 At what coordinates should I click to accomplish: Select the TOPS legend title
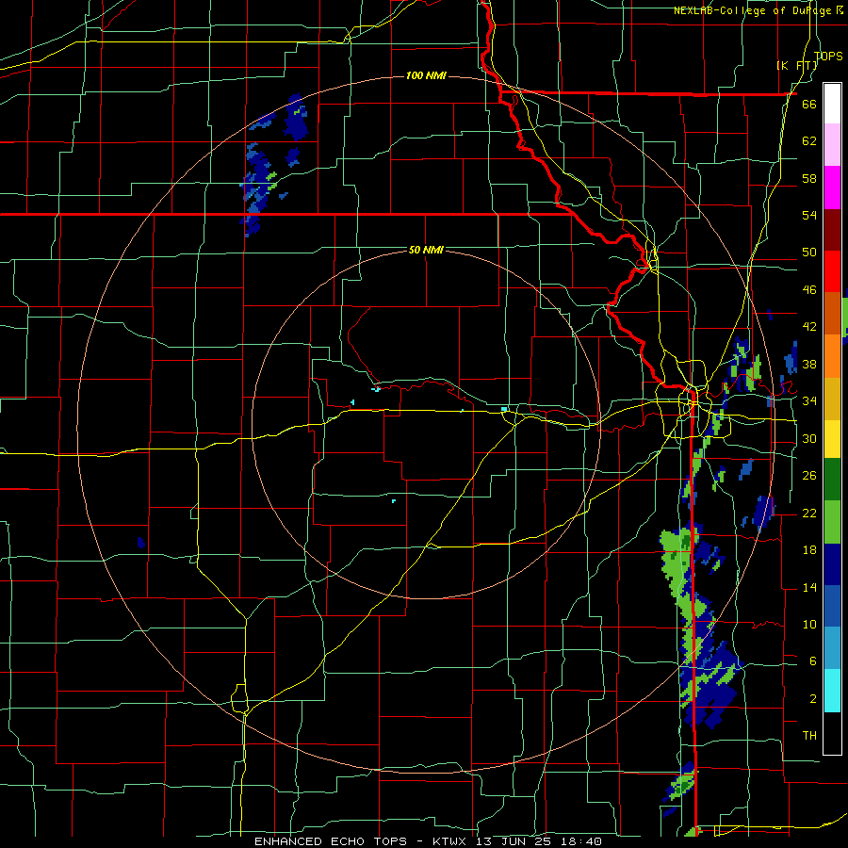coord(828,56)
